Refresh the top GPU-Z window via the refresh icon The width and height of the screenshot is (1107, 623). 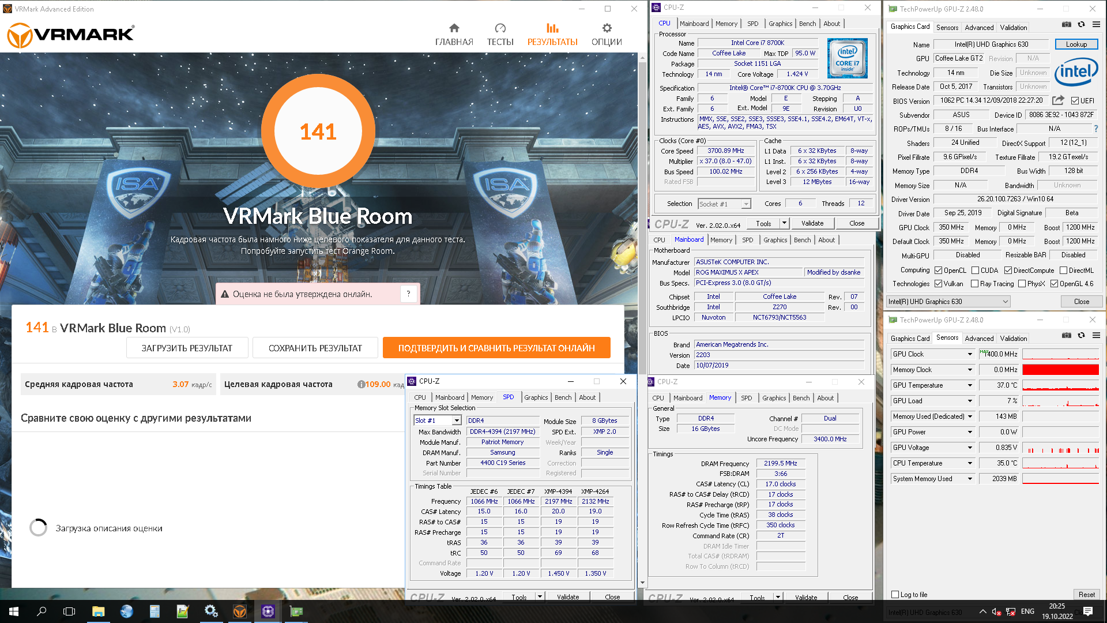pos(1082,24)
